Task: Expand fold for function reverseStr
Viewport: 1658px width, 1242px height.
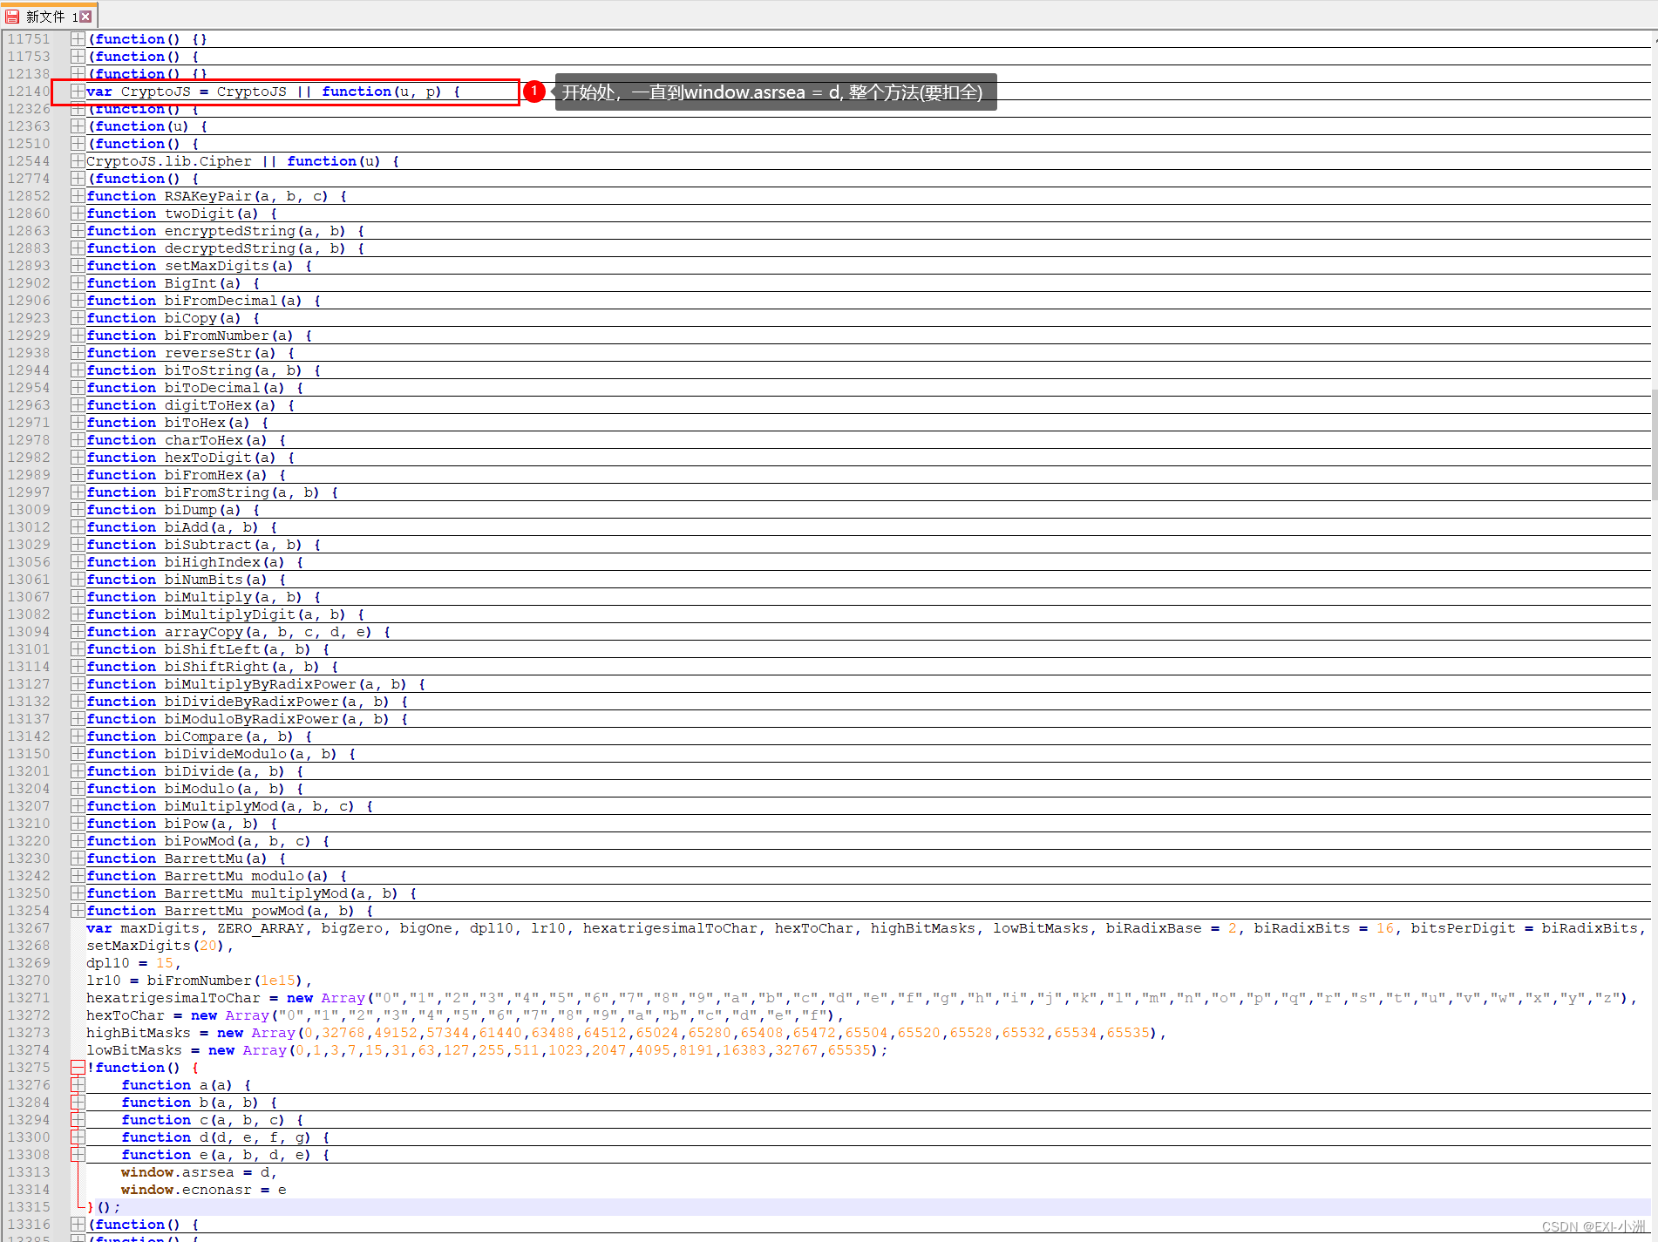Action: [x=78, y=353]
